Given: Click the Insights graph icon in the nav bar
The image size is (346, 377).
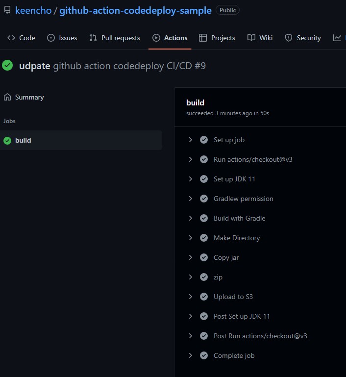Looking at the screenshot, I should click(337, 38).
